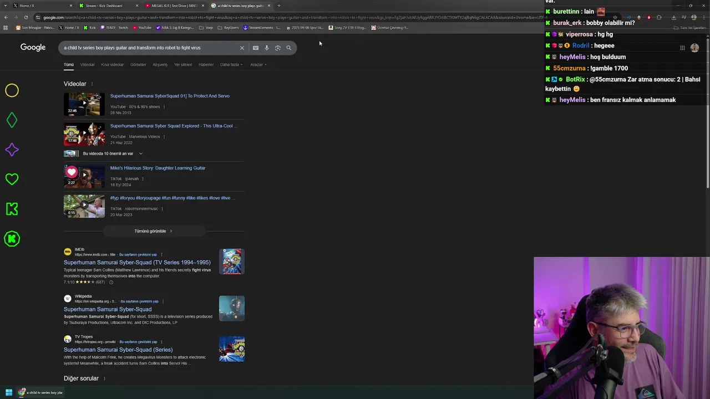
Task: Switch to the Yer siteleri tab
Action: pyautogui.click(x=183, y=65)
